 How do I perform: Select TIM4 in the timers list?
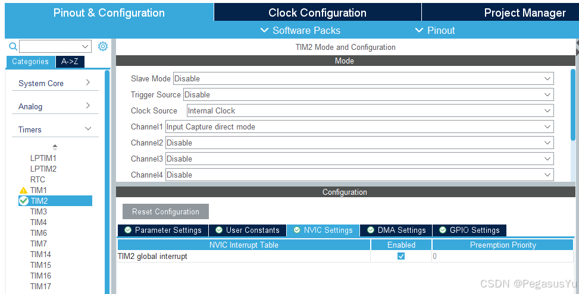[x=39, y=223]
